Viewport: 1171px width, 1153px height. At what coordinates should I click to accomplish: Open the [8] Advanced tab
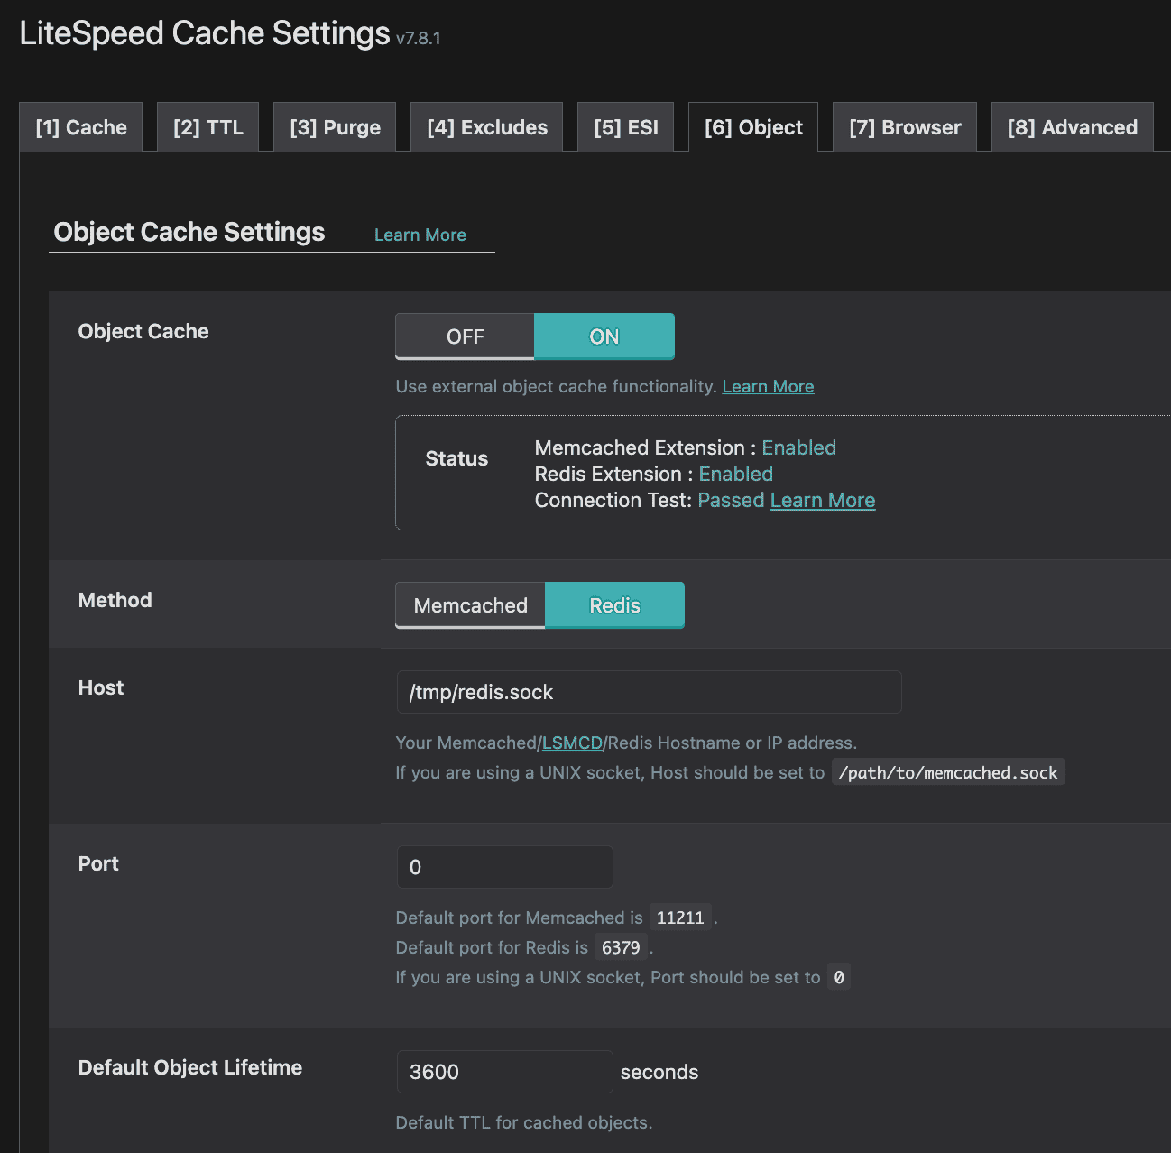(1073, 127)
